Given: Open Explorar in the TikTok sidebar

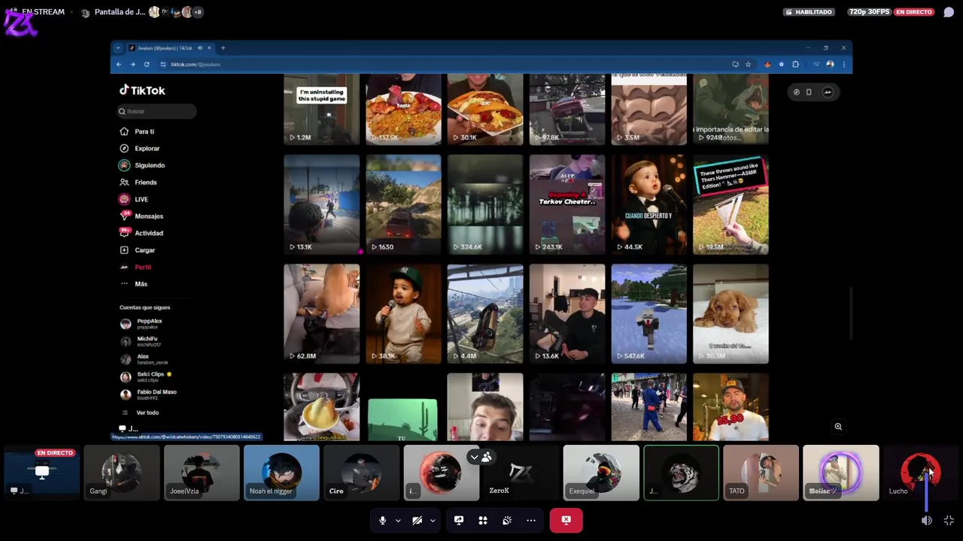Looking at the screenshot, I should click(x=140, y=149).
